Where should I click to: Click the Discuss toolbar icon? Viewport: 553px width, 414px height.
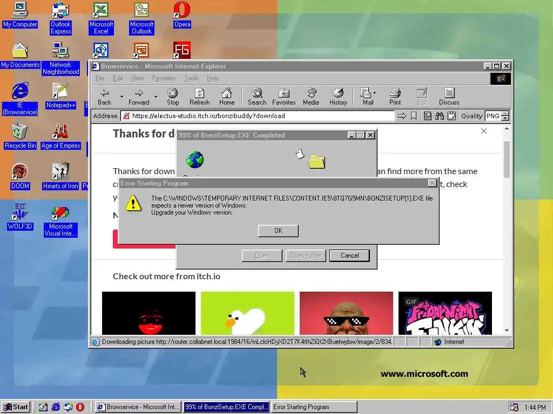coord(449,97)
